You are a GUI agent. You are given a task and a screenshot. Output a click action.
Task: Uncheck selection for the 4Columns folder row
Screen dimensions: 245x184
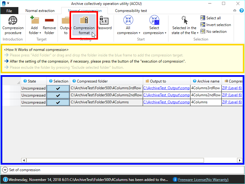(x=58, y=102)
